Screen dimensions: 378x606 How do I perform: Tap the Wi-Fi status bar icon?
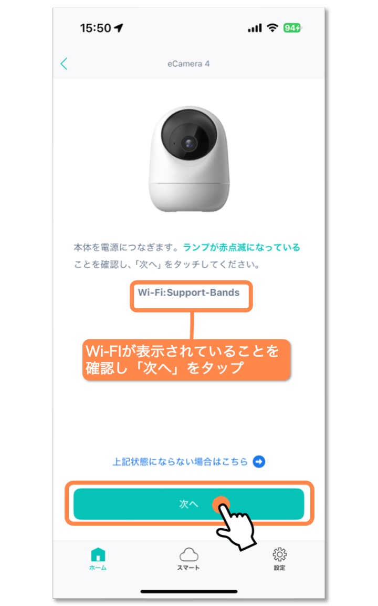(272, 28)
